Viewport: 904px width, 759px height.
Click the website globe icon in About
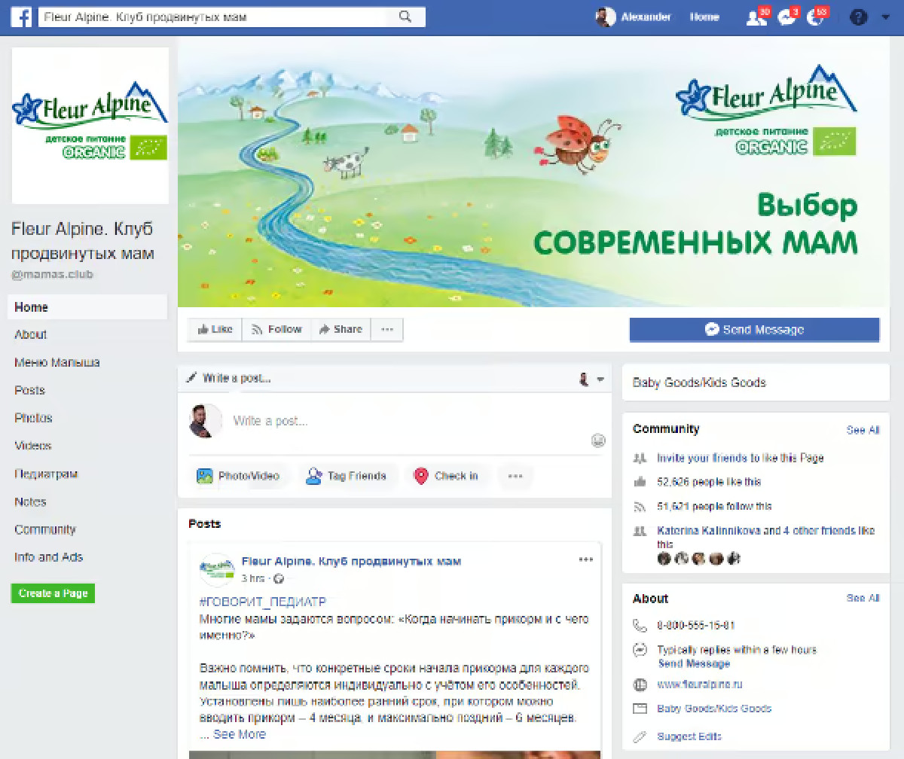coord(640,685)
